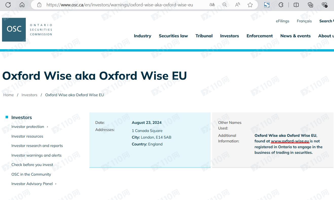The image size is (334, 200).
Task: Open Check before you invest
Action: point(32,165)
